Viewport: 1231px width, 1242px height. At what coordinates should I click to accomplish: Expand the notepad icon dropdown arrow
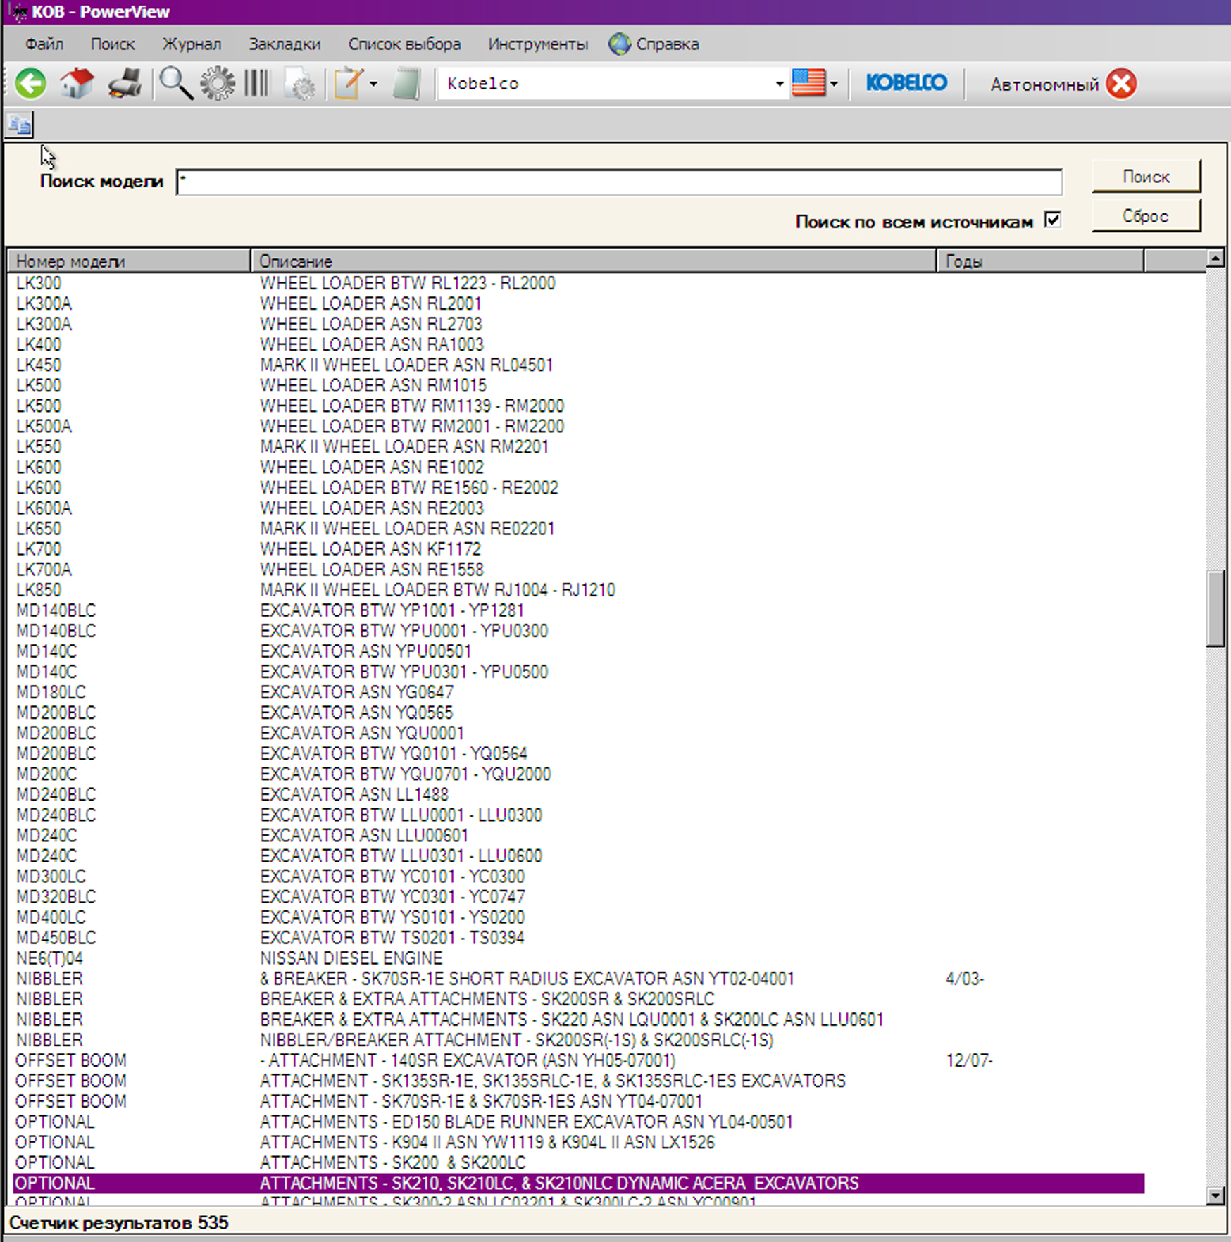pyautogui.click(x=373, y=84)
